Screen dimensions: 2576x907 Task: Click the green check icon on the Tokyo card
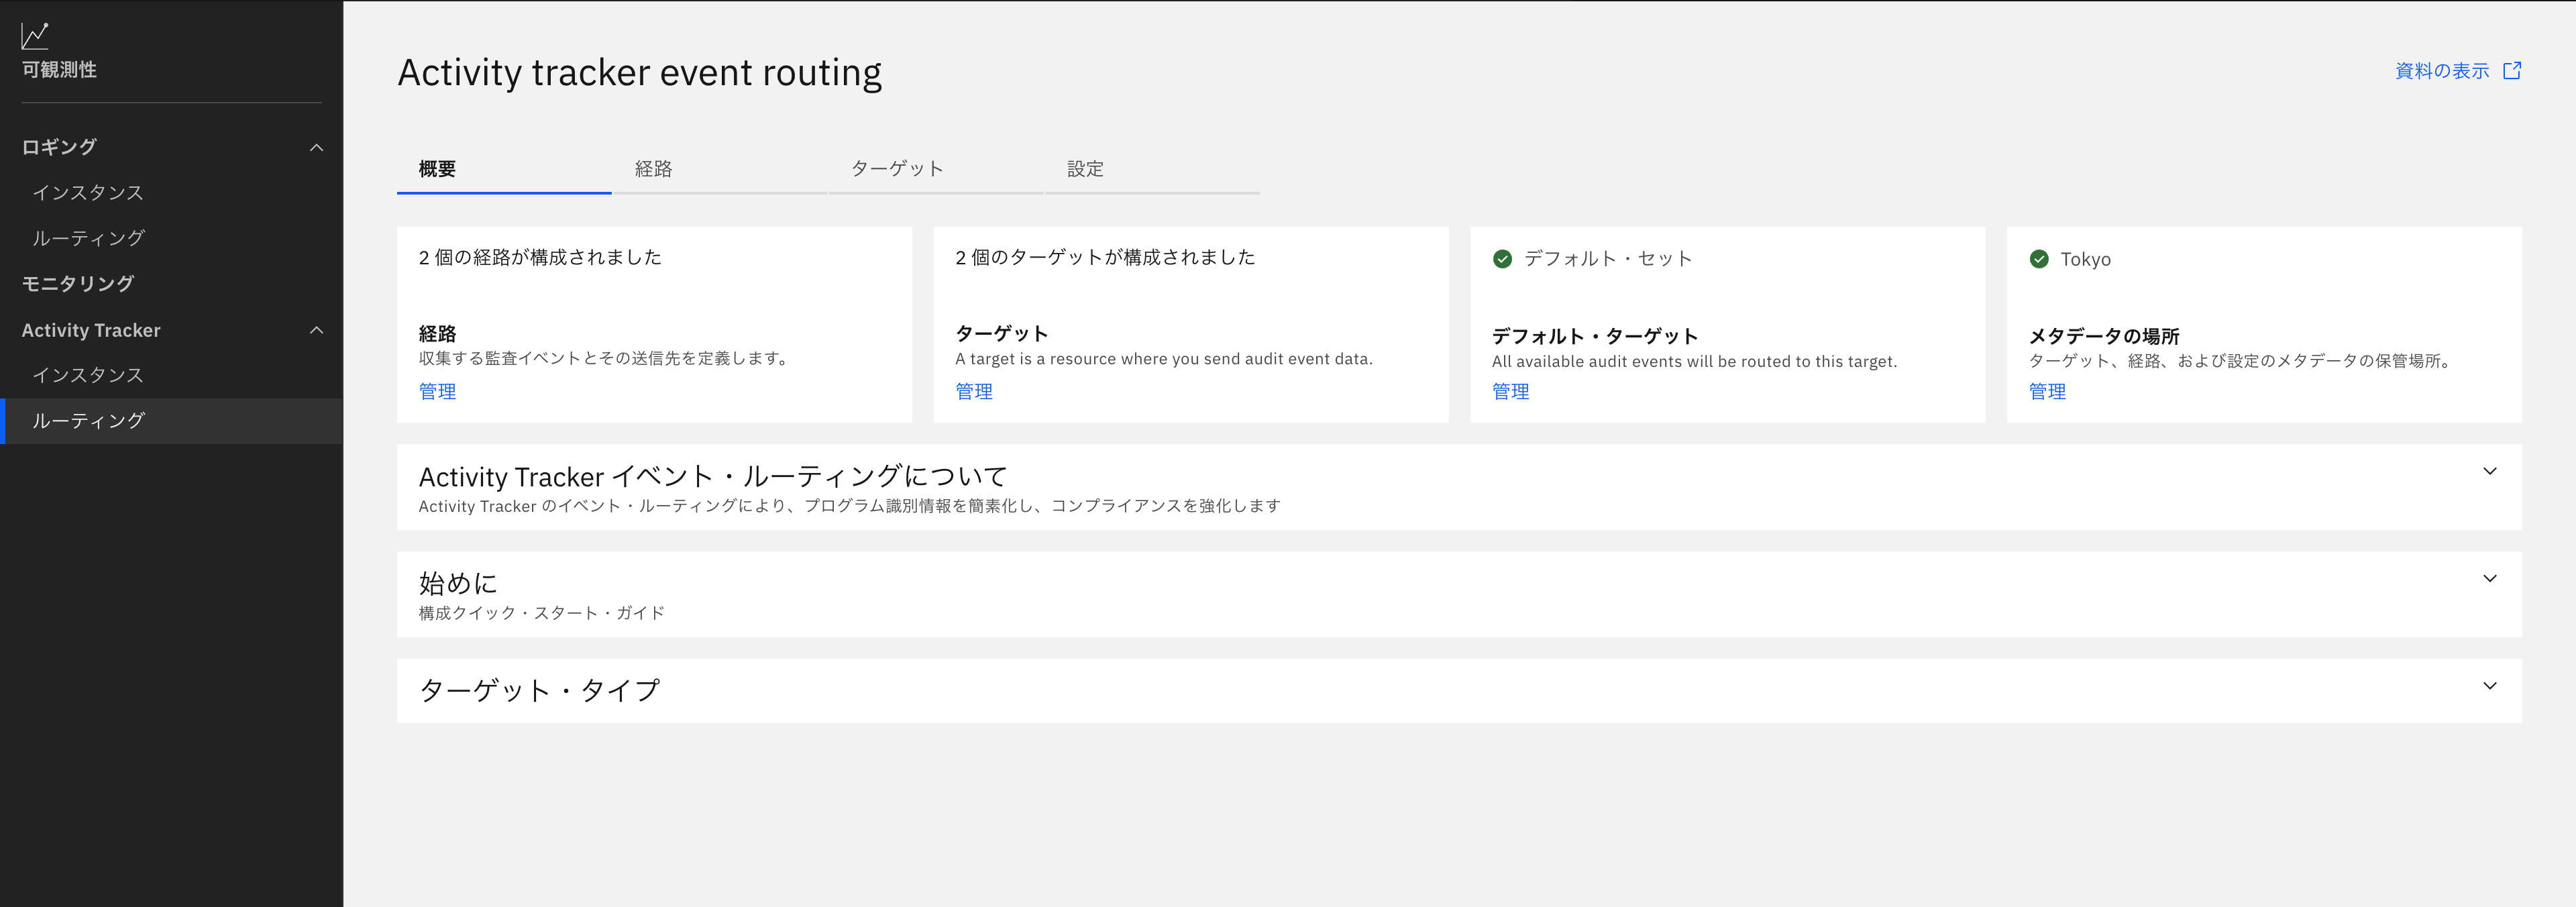click(x=2040, y=258)
